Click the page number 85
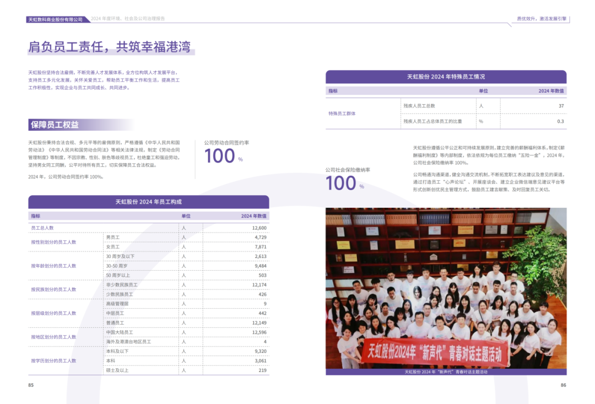This screenshot has width=595, height=404. coord(31,385)
